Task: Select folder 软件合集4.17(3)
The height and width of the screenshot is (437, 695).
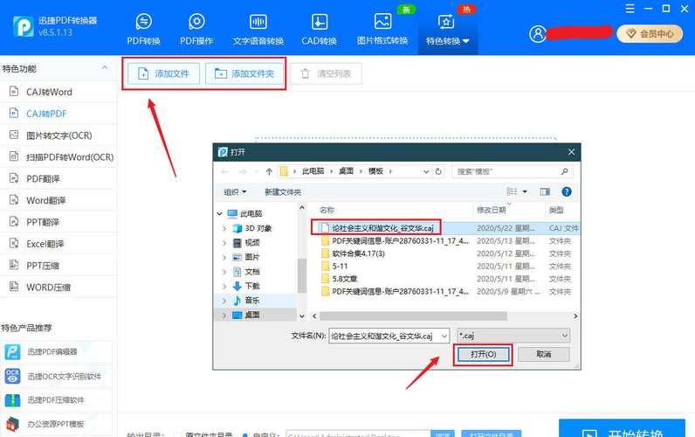Action: coord(358,253)
